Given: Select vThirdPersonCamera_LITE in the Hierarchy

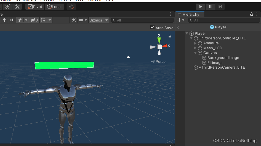Looking at the screenshot, I should pyautogui.click(x=222, y=67).
